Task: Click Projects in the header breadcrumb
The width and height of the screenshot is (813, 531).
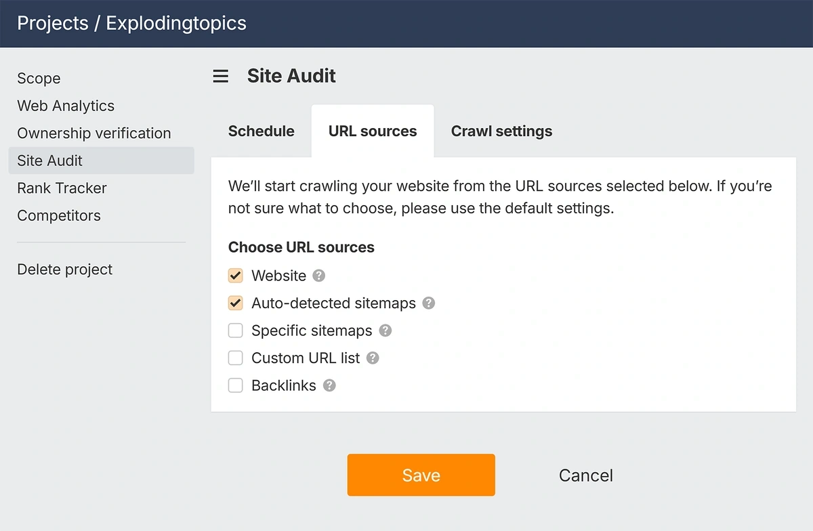Action: (x=53, y=23)
